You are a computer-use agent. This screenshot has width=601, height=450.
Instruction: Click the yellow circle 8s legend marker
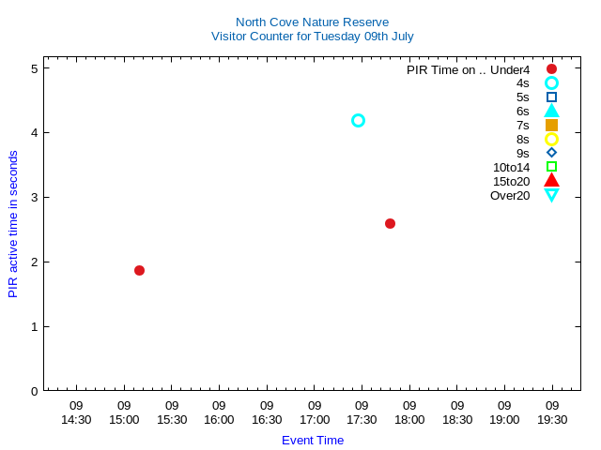pyautogui.click(x=551, y=139)
